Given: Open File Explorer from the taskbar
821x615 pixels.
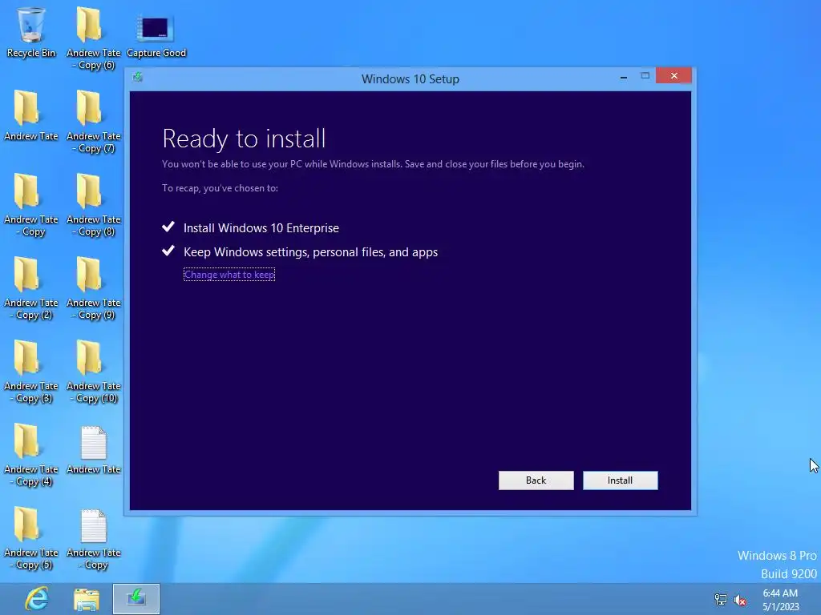Looking at the screenshot, I should [x=87, y=599].
